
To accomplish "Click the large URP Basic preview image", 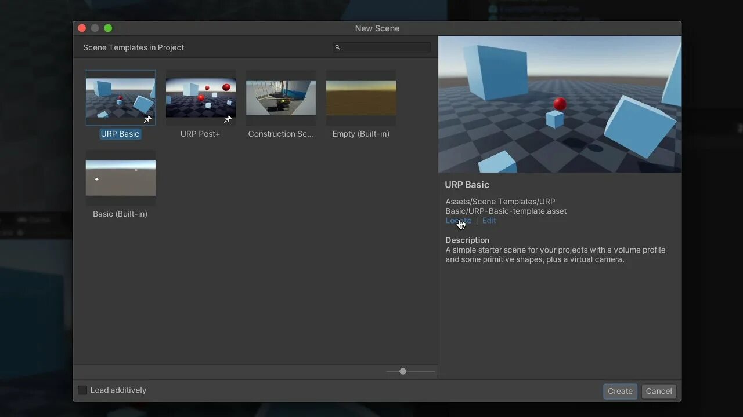I will tap(560, 104).
